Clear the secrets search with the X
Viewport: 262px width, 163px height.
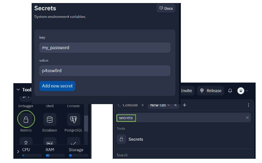pos(247,118)
